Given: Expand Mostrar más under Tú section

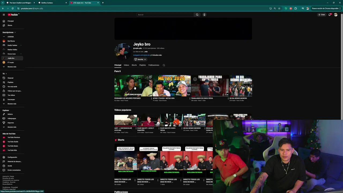Looking at the screenshot, I should (12, 104).
